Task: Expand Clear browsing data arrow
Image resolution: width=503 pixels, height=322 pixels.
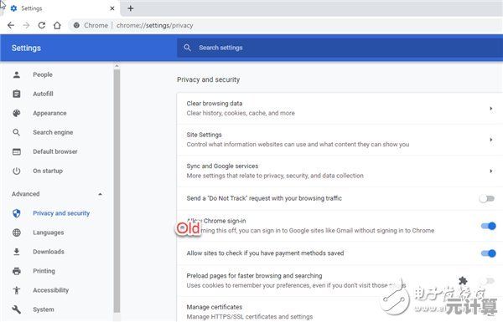Action: (x=490, y=109)
